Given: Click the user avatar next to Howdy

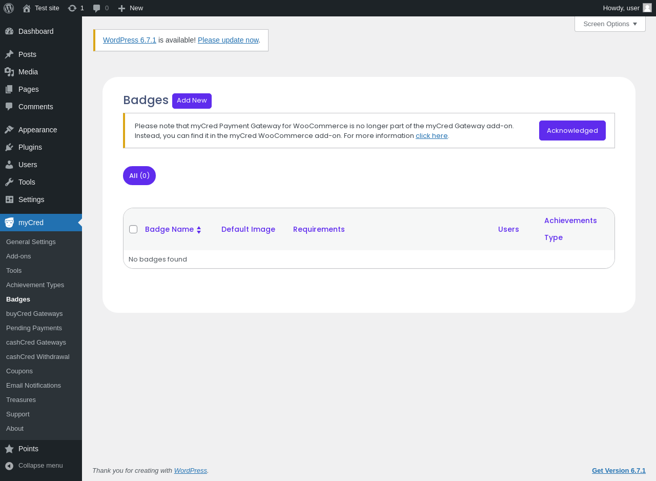Looking at the screenshot, I should tap(647, 8).
